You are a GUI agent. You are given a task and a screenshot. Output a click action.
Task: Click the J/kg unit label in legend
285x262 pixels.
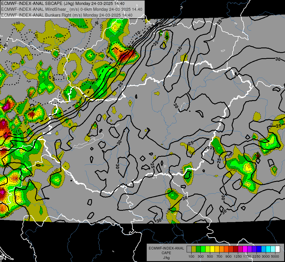coord(166,258)
